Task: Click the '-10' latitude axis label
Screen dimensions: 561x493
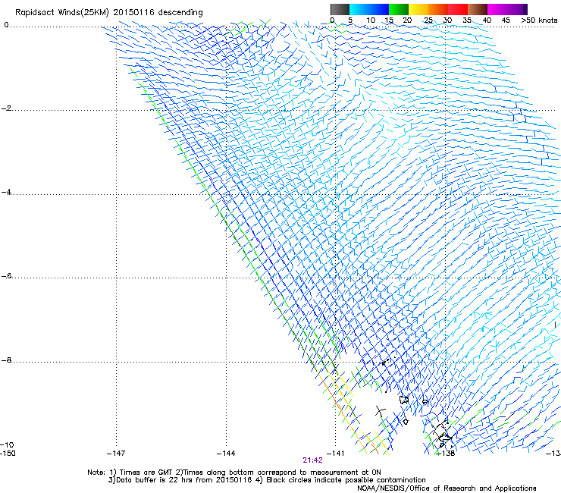Action: pos(7,444)
